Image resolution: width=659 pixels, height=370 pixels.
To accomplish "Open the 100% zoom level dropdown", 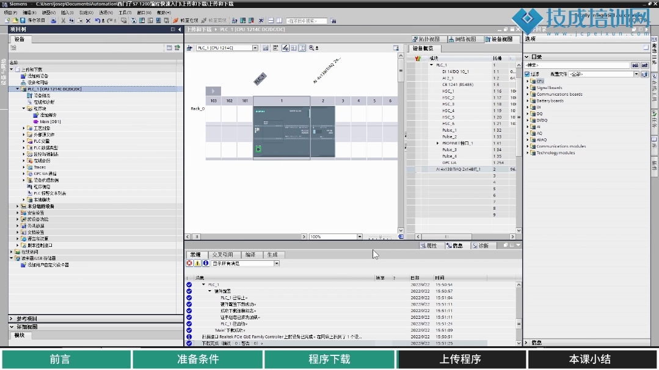I will [x=360, y=237].
